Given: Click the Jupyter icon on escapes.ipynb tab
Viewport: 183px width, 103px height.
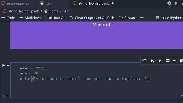Looking at the screenshot, I should (3, 3).
